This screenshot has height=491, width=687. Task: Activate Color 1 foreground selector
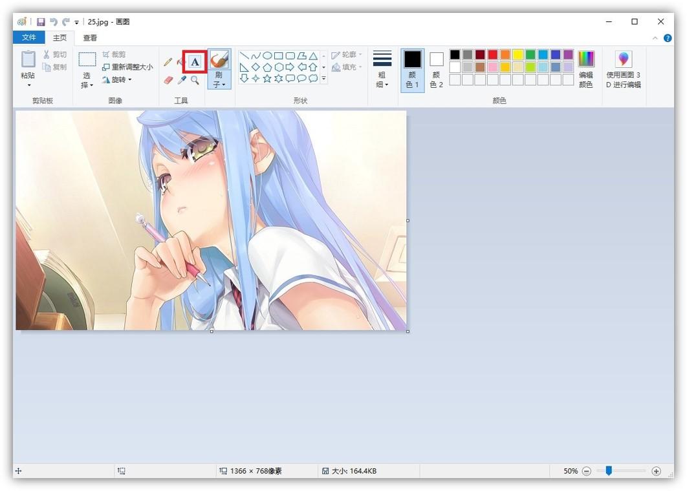[412, 70]
